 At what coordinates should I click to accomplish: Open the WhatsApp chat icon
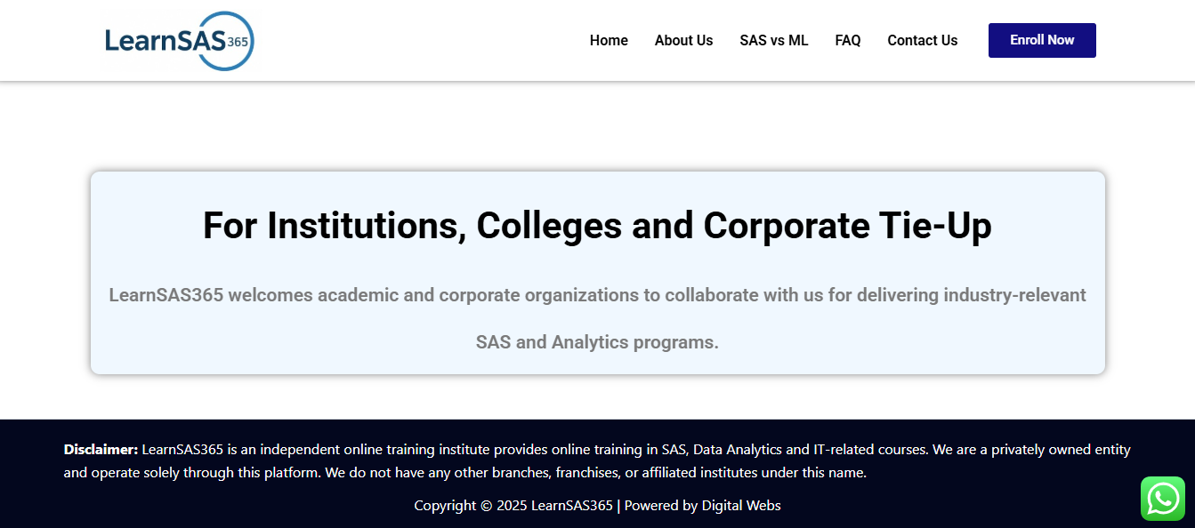pos(1163,499)
